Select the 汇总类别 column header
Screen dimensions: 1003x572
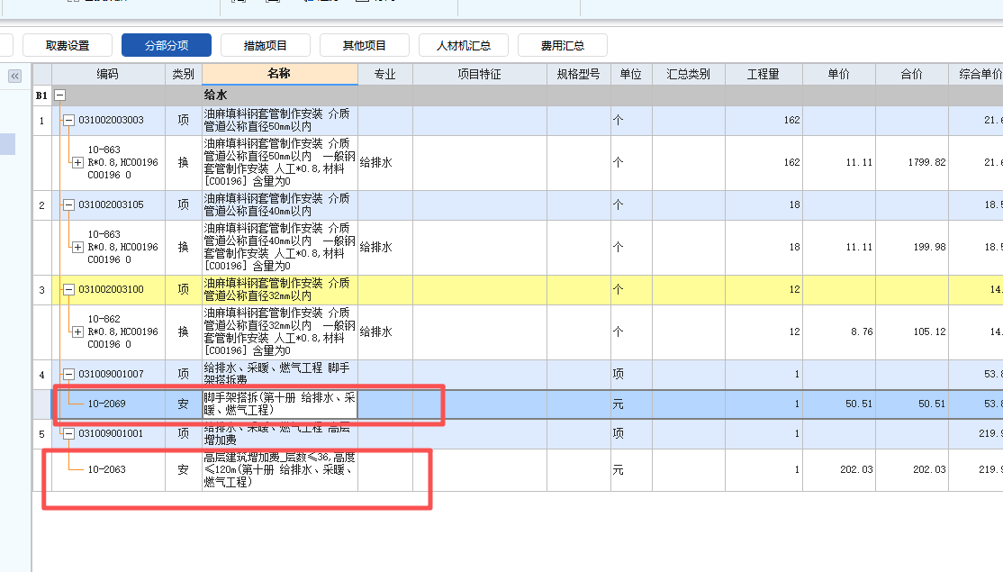pyautogui.click(x=689, y=74)
